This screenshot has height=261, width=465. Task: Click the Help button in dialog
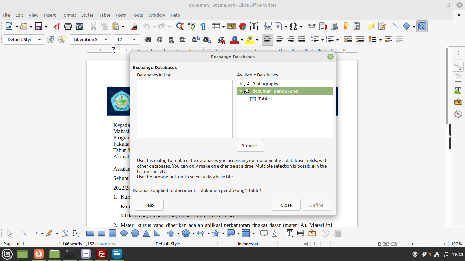(149, 205)
